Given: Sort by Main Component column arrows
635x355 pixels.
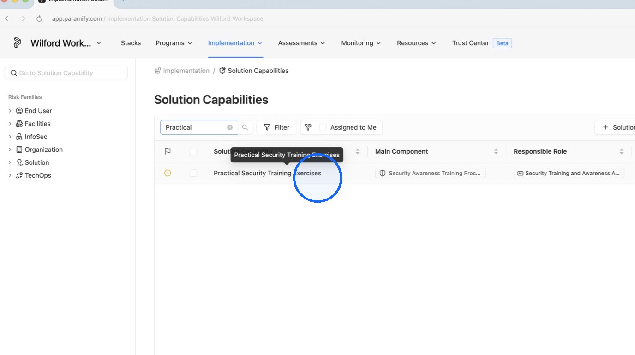Looking at the screenshot, I should [x=496, y=151].
